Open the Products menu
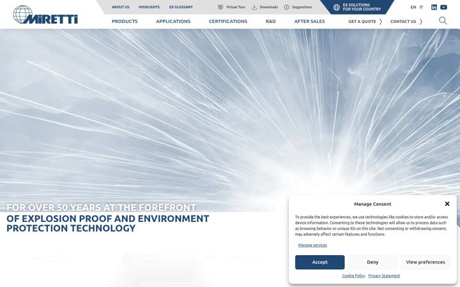The height and width of the screenshot is (287, 460). coord(125,22)
